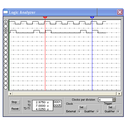Click the T1 value 2.9750 s
Image resolution: width=125 pixels, height=124 pixels.
point(42,102)
